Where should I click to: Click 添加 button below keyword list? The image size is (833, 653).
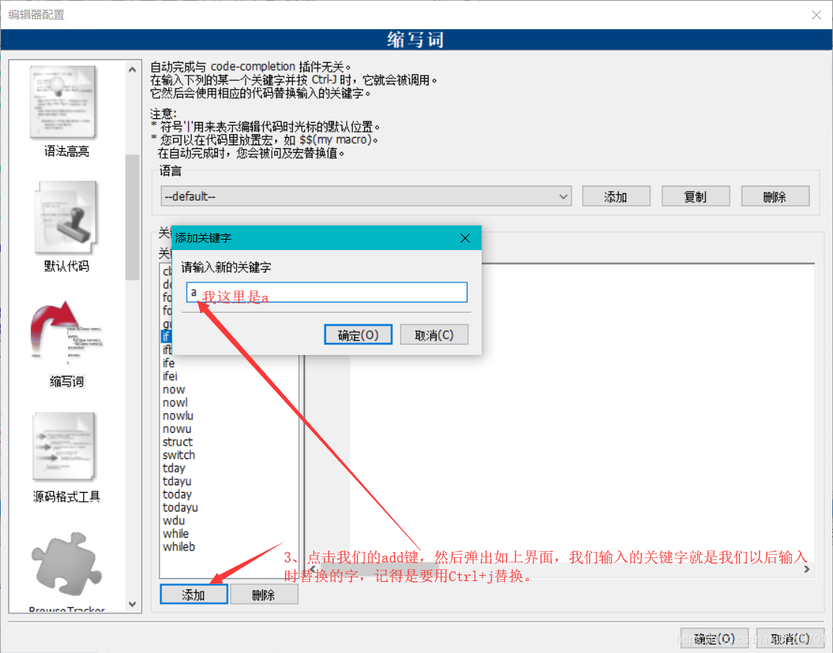click(194, 595)
